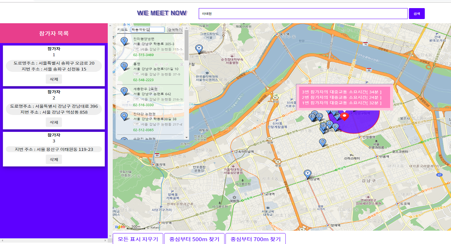The height and width of the screenshot is (244, 451).
Task: Open the 진대감 논현점 result title
Action: (x=144, y=114)
